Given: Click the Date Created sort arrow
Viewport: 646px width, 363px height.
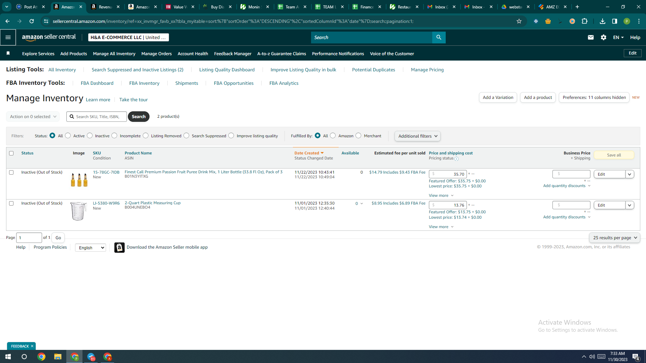Looking at the screenshot, I should pyautogui.click(x=322, y=153).
